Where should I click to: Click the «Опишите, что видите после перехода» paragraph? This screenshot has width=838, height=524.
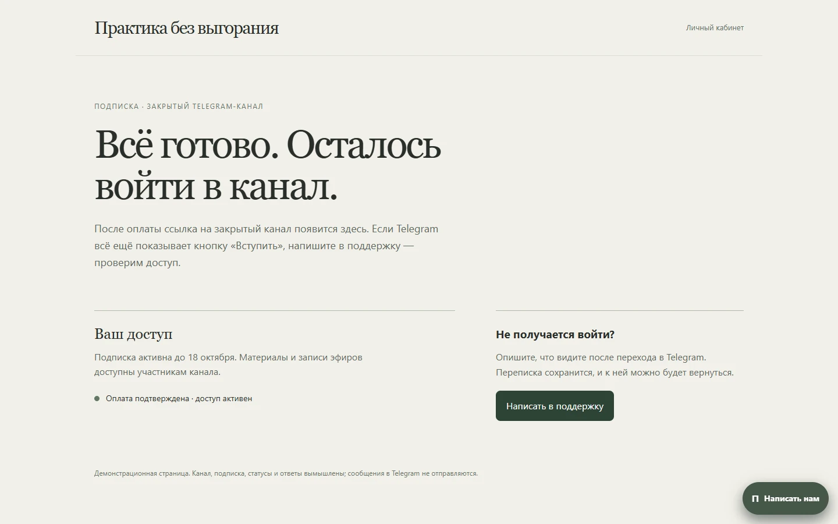coord(615,365)
